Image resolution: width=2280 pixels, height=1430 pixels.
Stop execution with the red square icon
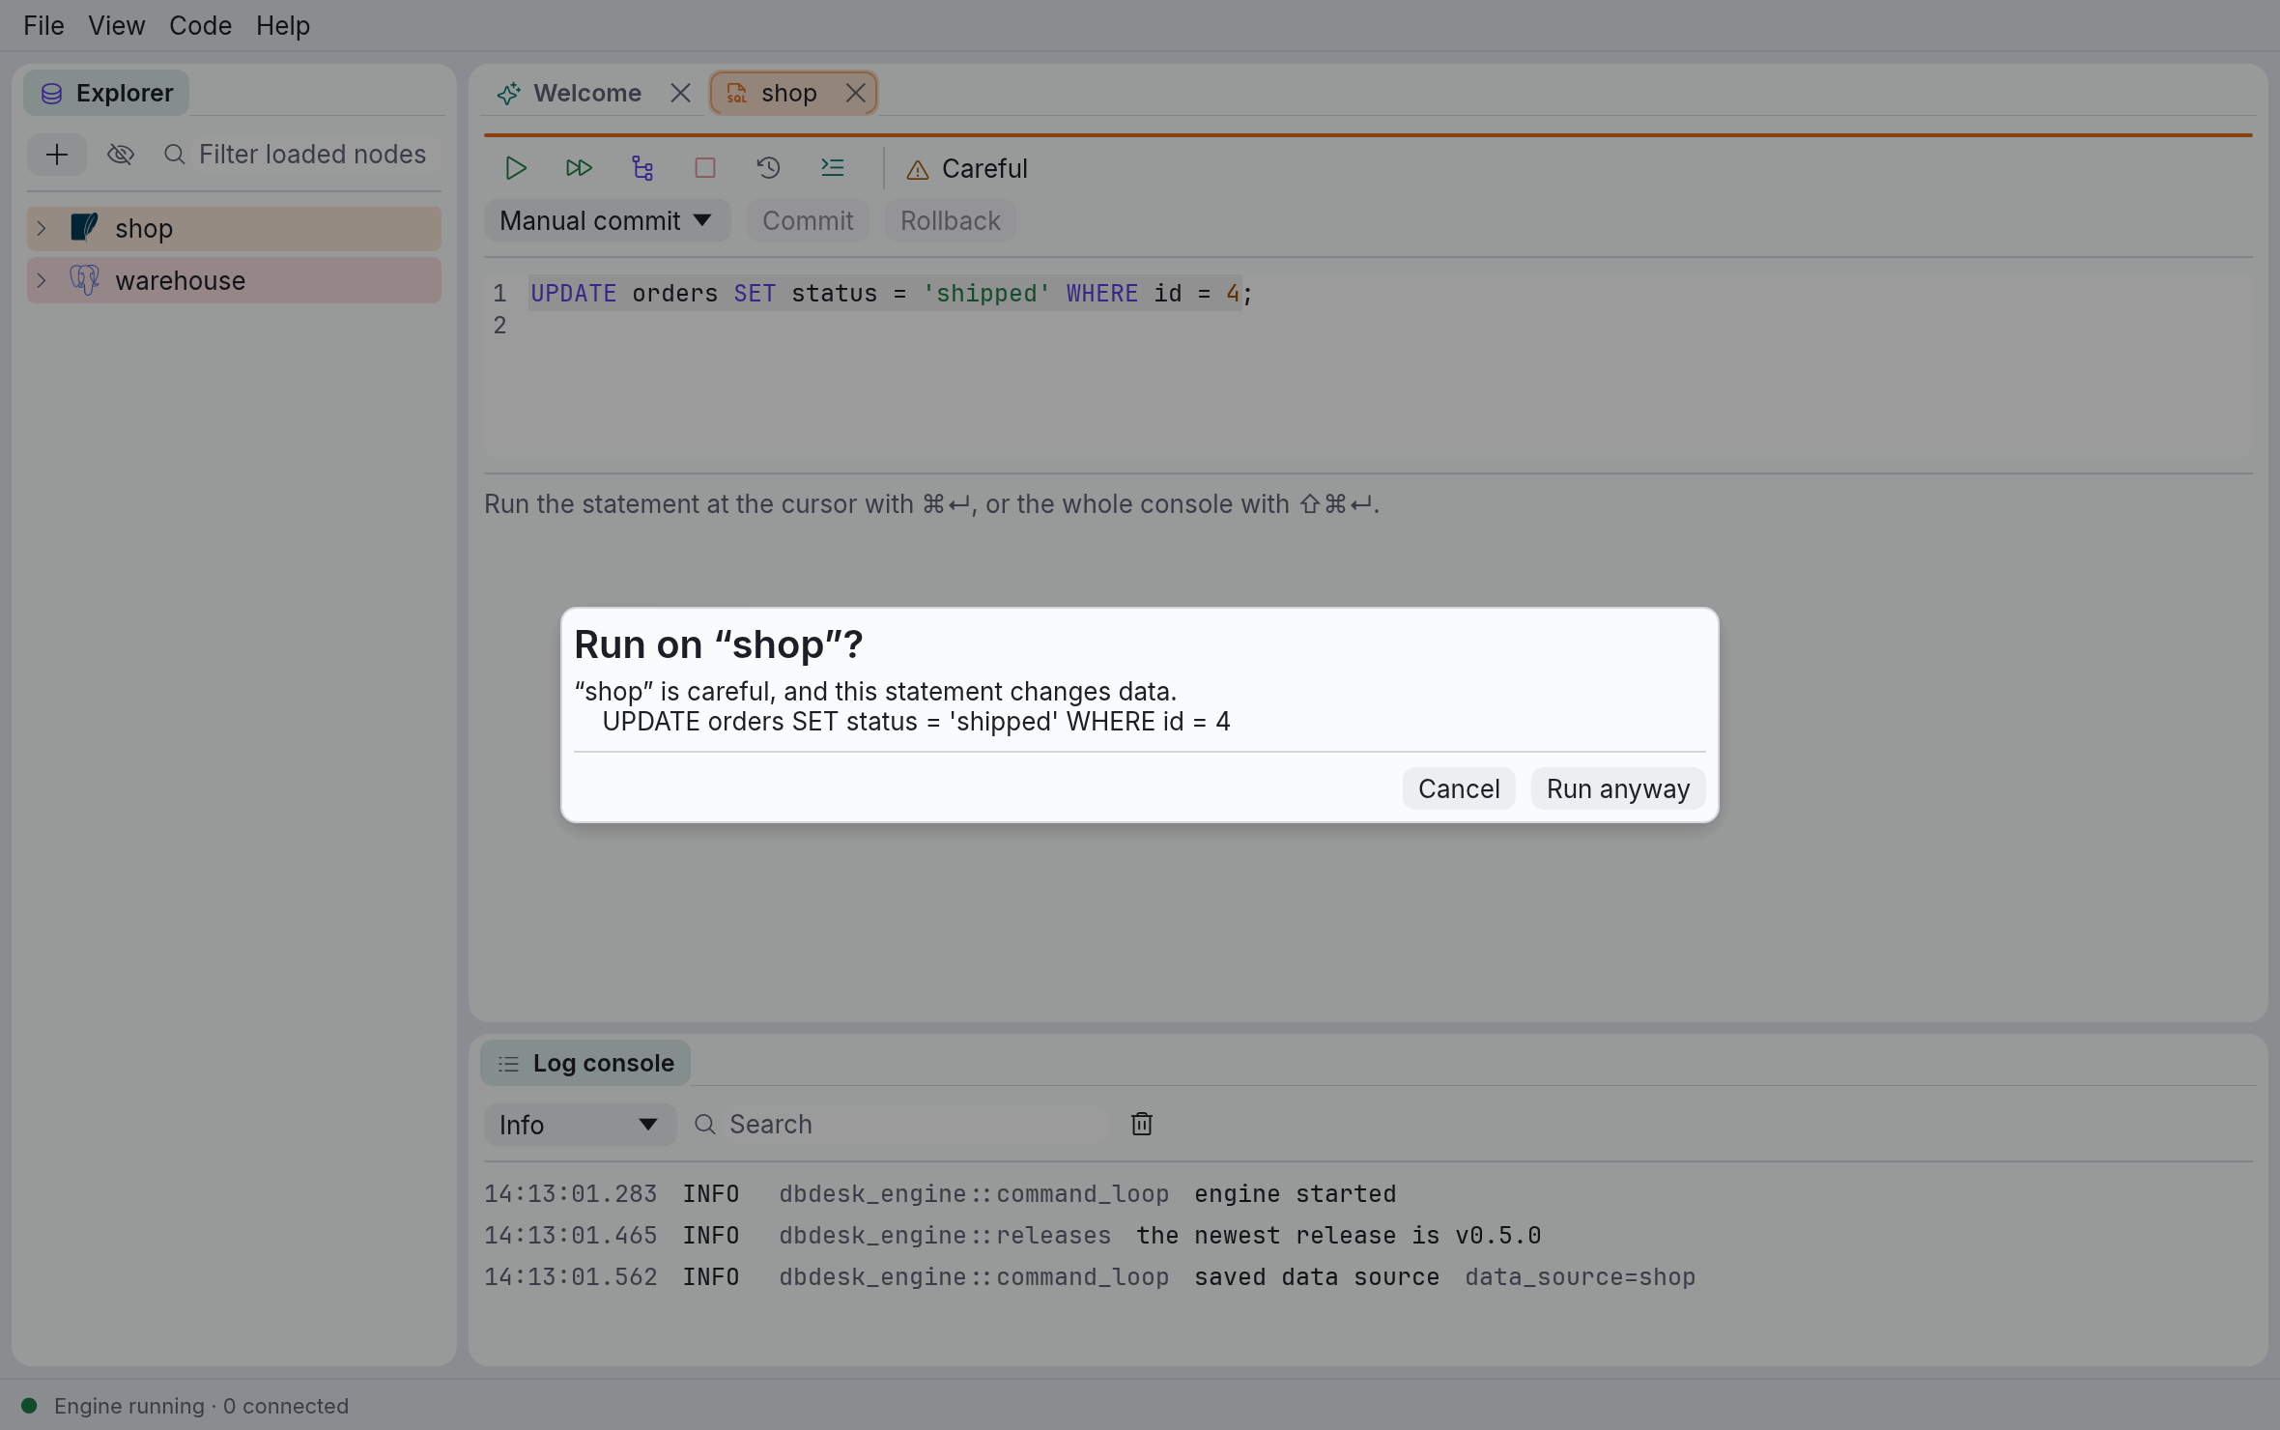pyautogui.click(x=705, y=168)
